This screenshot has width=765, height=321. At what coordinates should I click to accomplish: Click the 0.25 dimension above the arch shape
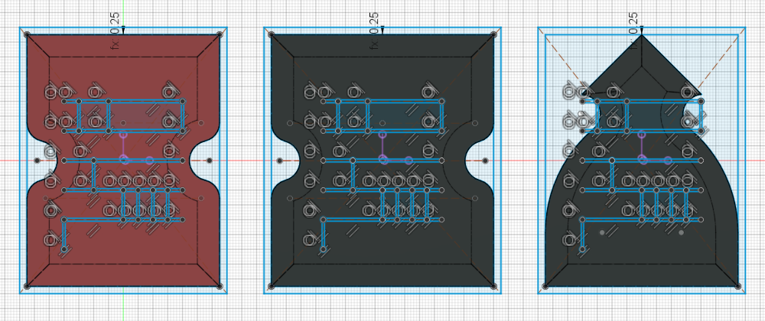tap(633, 24)
